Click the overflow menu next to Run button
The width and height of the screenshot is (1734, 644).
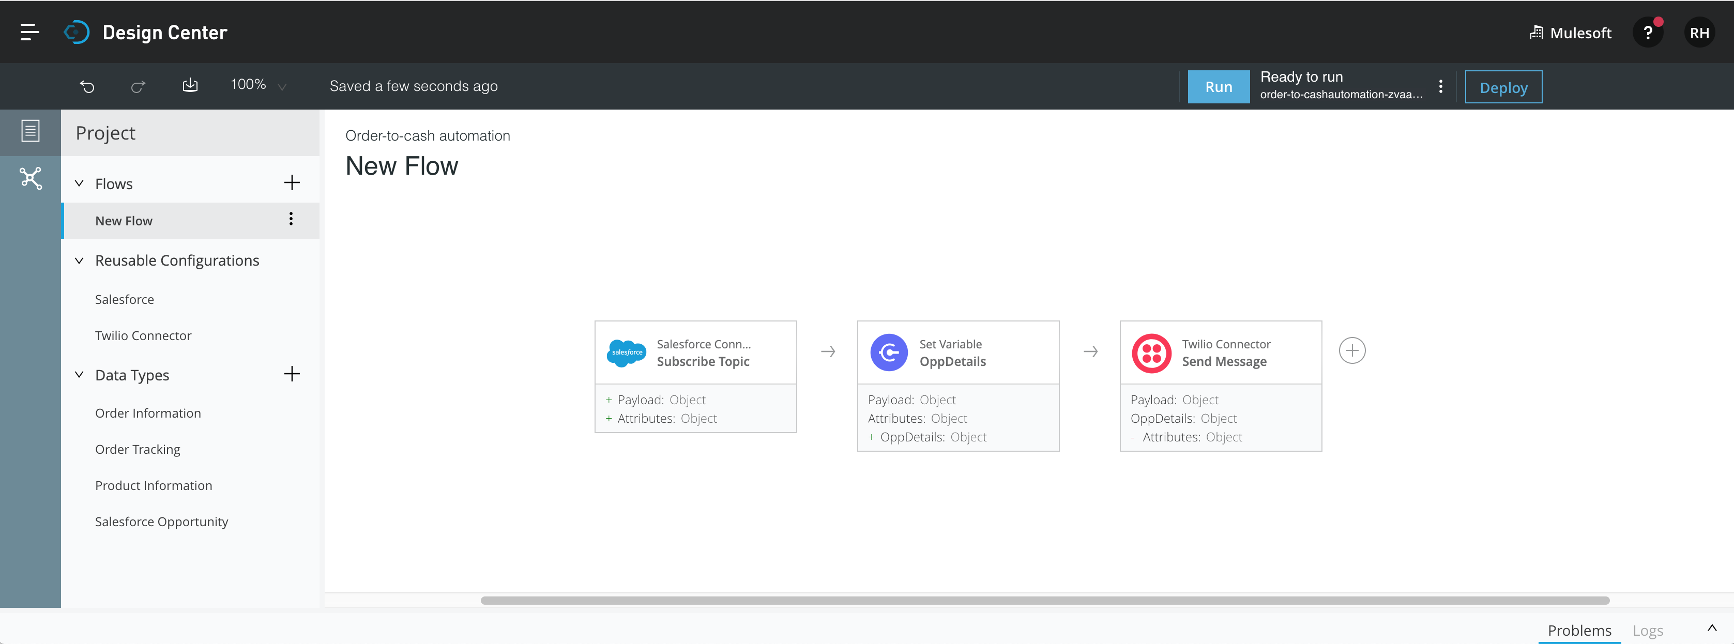pyautogui.click(x=1441, y=86)
